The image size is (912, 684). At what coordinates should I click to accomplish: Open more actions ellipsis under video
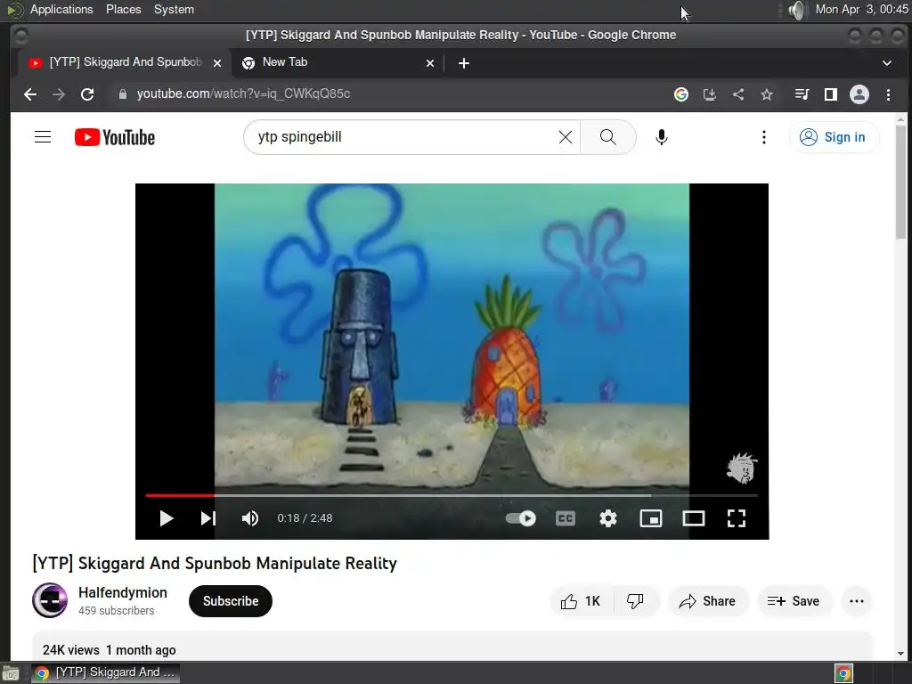coord(856,601)
